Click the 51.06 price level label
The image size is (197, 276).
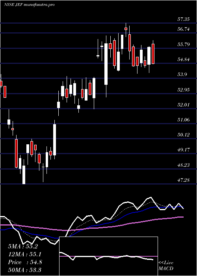[x=184, y=120]
